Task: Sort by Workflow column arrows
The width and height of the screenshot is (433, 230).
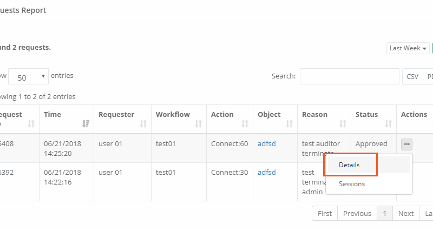Action: 198,123
